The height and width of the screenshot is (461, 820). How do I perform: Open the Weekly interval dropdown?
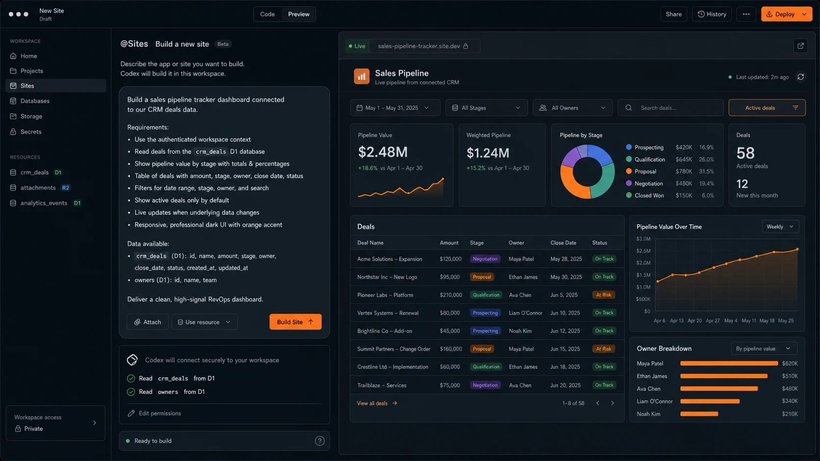[x=780, y=227]
